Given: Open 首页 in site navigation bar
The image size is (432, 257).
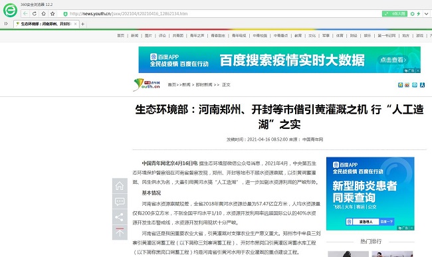Looking at the screenshot, I should point(121,35).
